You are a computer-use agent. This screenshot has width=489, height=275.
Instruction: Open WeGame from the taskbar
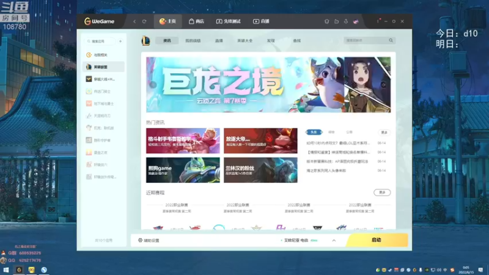[19, 270]
